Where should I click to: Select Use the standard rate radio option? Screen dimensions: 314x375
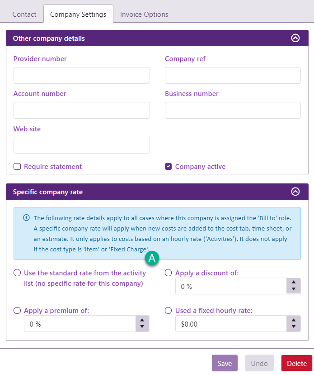click(17, 273)
